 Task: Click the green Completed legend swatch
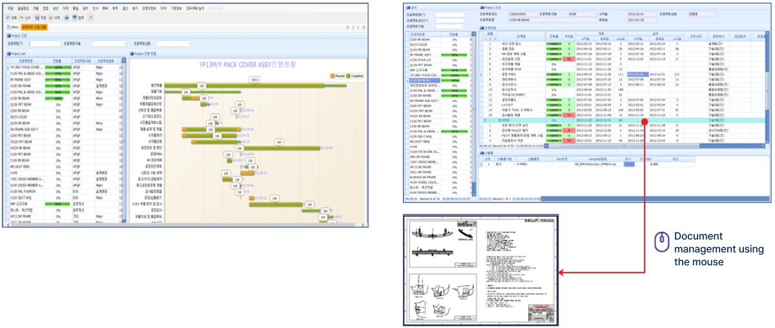[x=349, y=75]
